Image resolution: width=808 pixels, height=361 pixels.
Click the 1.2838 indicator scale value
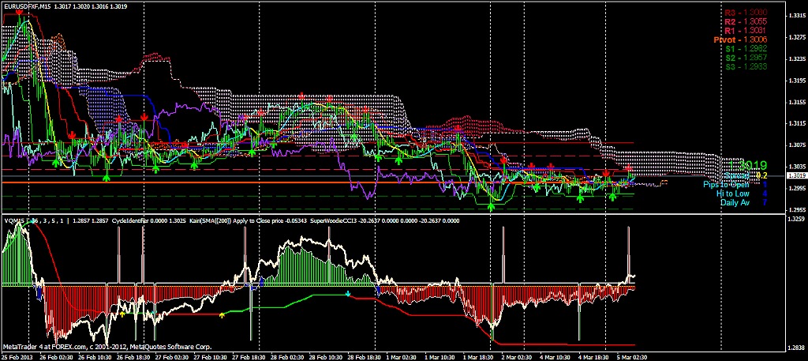click(796, 346)
